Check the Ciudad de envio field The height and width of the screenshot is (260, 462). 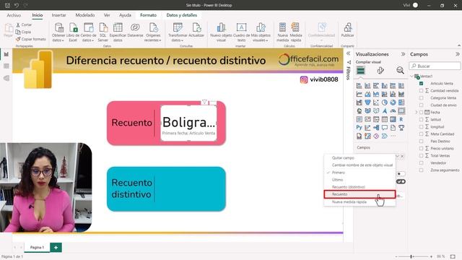click(x=421, y=105)
